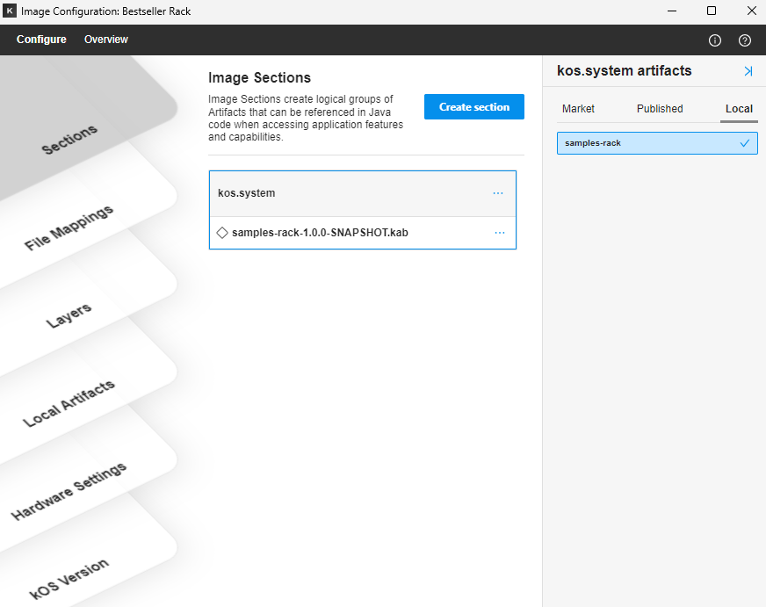The width and height of the screenshot is (766, 607).
Task: Open the Local Artifacts sidebar card
Action: point(69,403)
